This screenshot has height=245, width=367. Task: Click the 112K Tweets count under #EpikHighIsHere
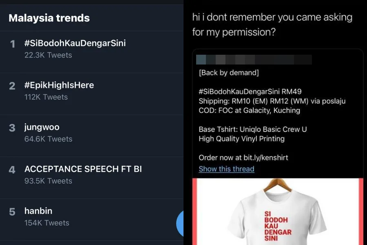tap(46, 97)
